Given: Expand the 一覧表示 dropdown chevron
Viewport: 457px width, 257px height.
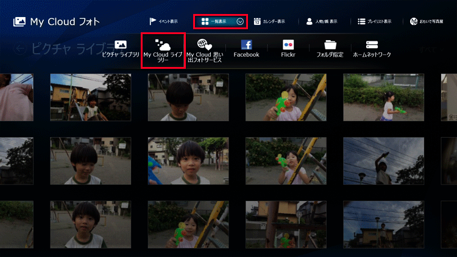Looking at the screenshot, I should pyautogui.click(x=240, y=21).
